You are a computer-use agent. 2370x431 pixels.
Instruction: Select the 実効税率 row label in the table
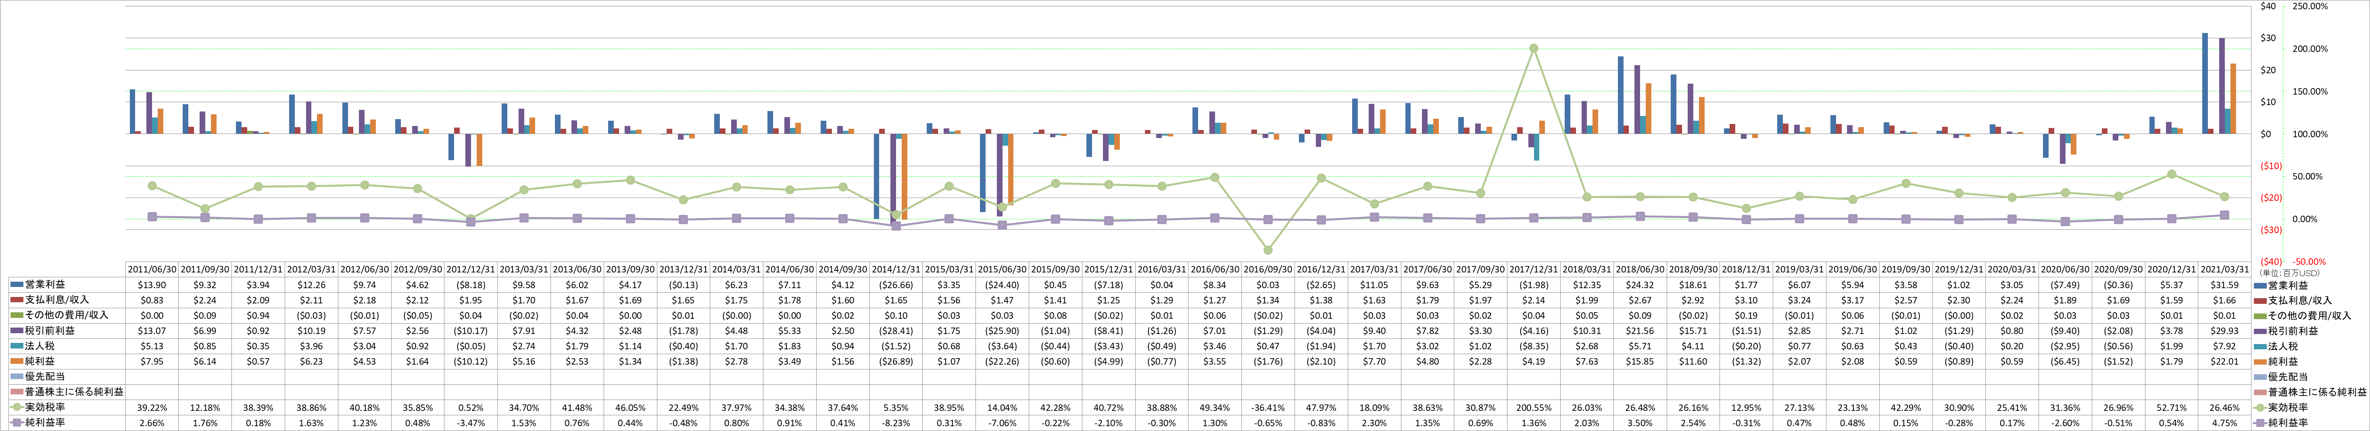[46, 408]
